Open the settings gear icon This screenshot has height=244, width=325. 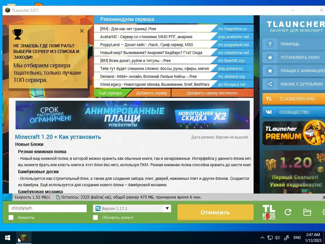323,212
